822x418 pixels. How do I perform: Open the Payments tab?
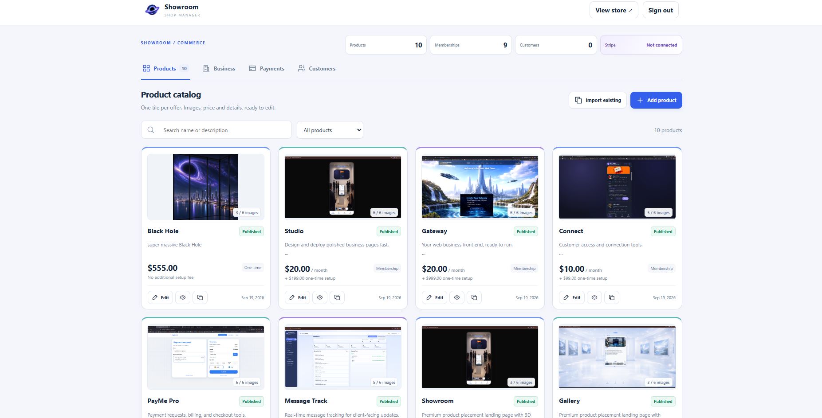[267, 69]
